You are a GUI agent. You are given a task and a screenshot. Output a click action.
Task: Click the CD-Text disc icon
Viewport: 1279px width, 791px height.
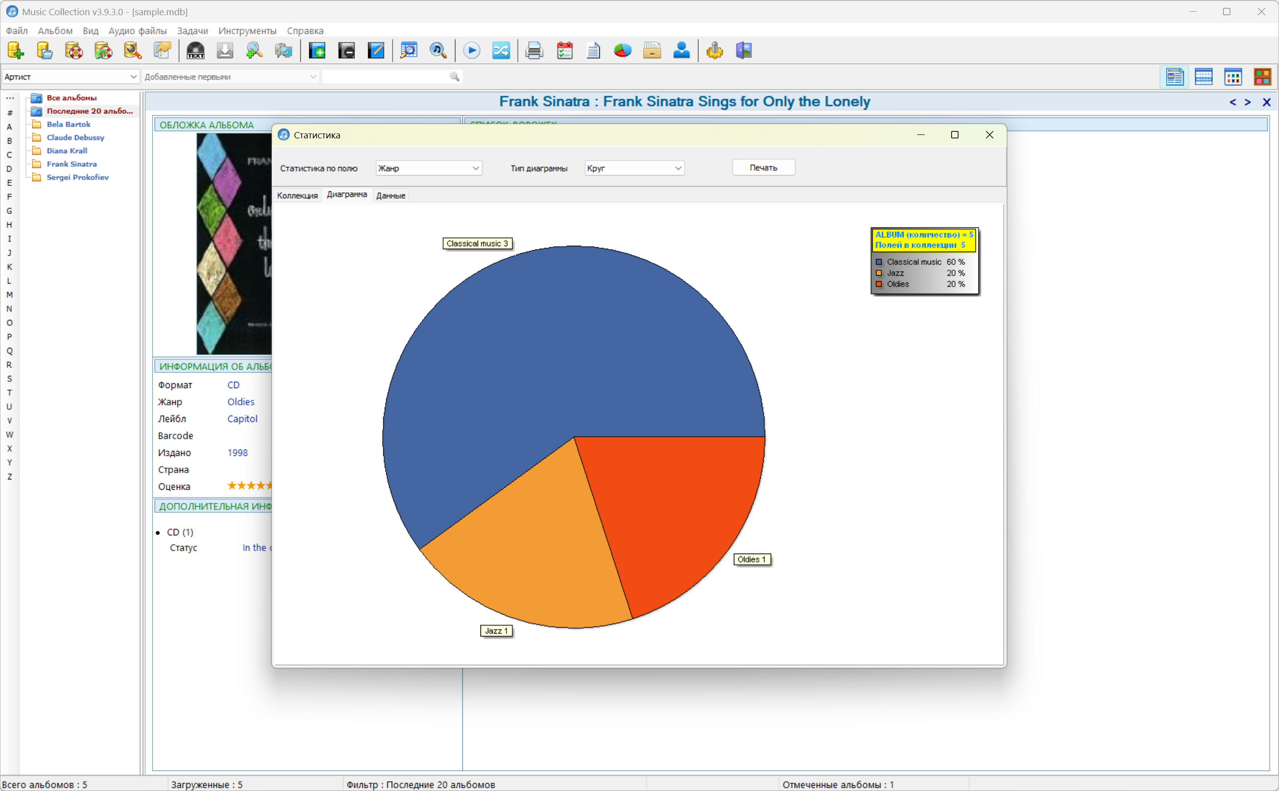[196, 51]
